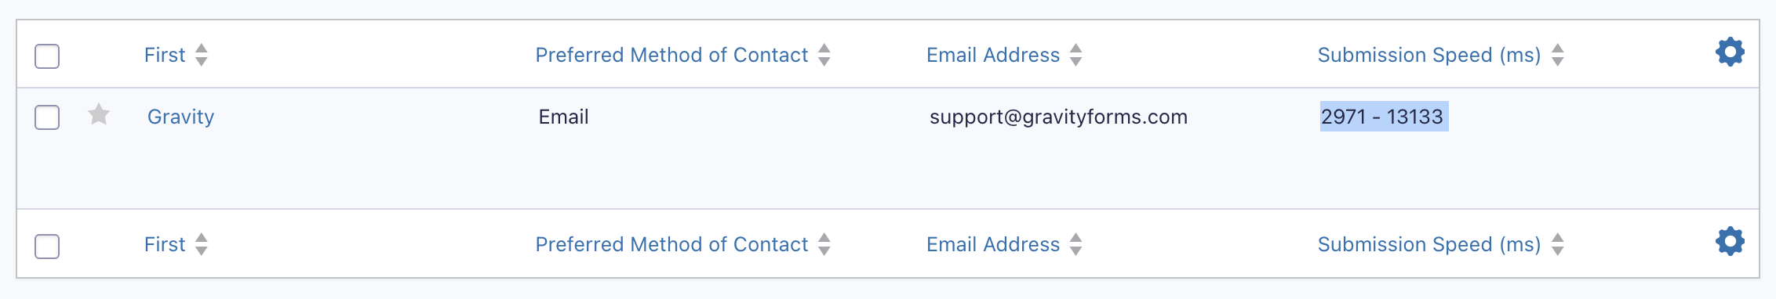Open column settings gear in footer

point(1729,242)
